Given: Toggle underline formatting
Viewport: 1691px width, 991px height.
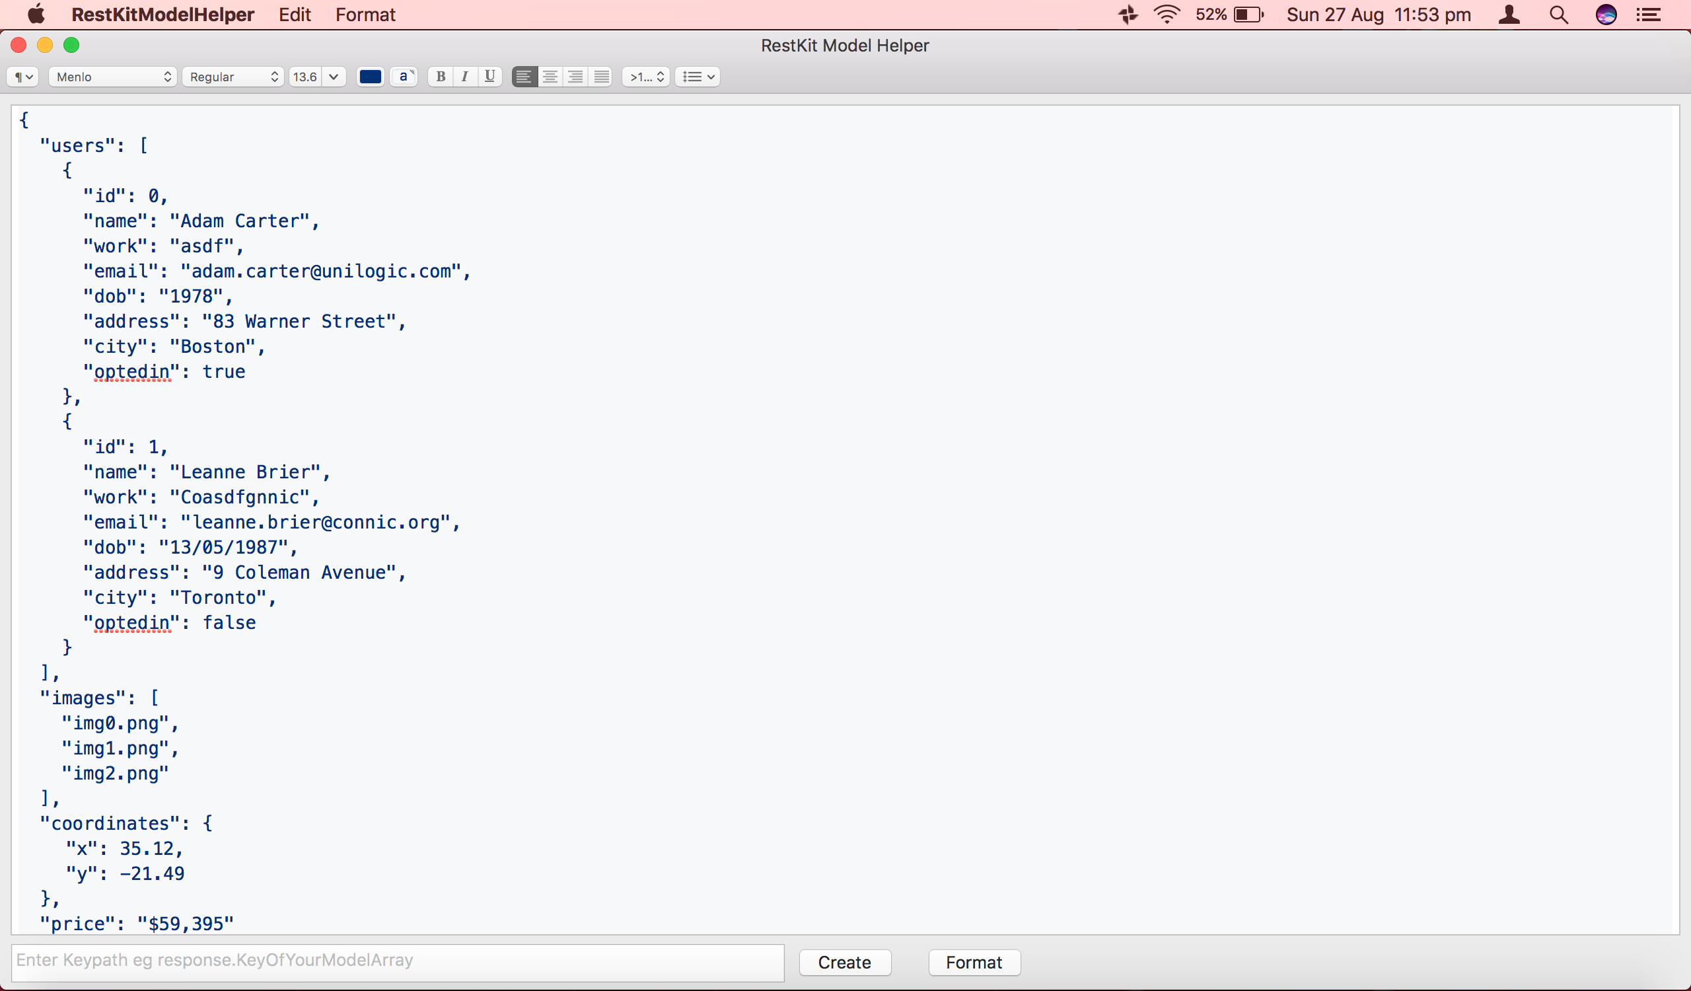Looking at the screenshot, I should coord(489,77).
